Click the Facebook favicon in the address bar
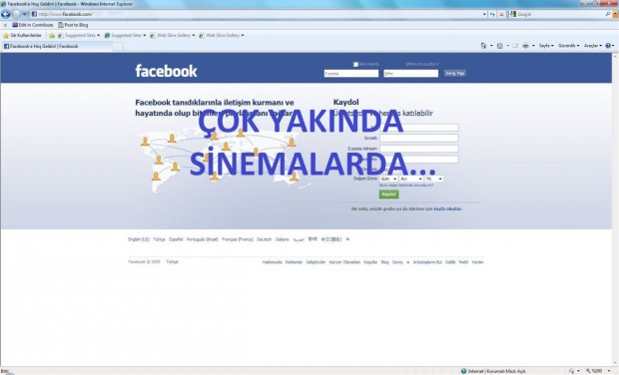619x375 pixels. [x=34, y=14]
